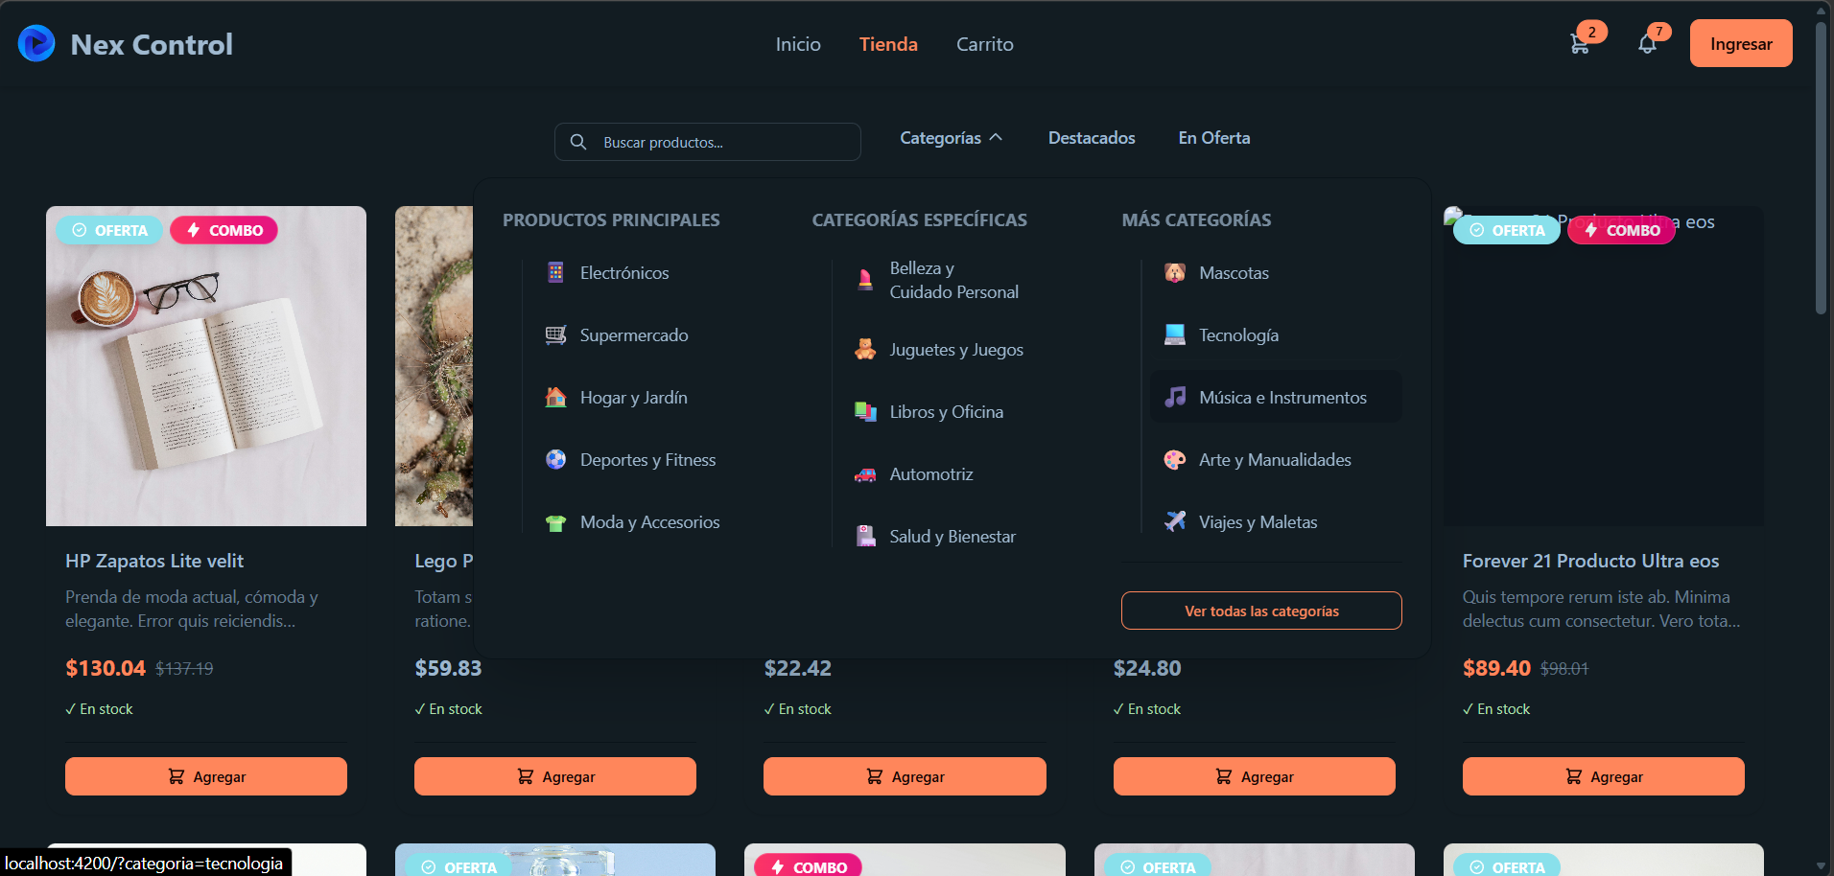Select the Hogar y Jardín house icon
This screenshot has height=876, width=1834.
tap(555, 398)
